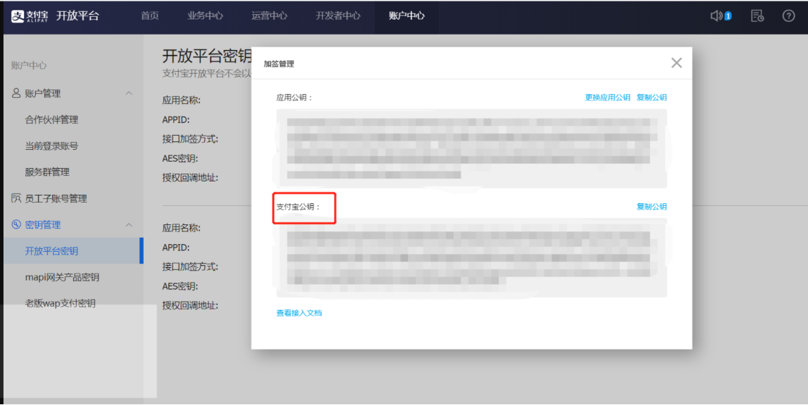The width and height of the screenshot is (808, 405).
Task: Click the 应用公钥 key text box
Action: coord(471,148)
